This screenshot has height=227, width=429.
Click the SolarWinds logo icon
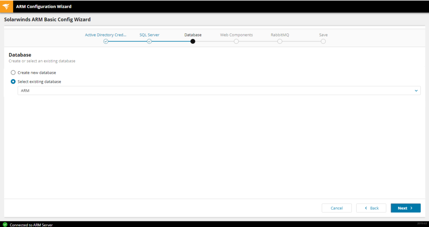(x=6, y=6)
